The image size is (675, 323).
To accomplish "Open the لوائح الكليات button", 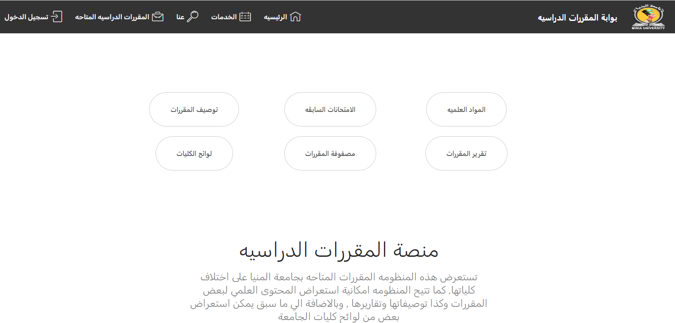I will click(x=194, y=154).
